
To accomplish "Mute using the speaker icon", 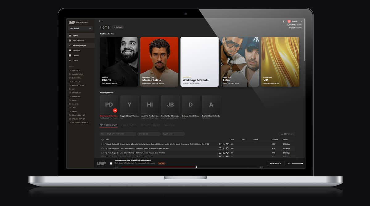I will coord(289,164).
